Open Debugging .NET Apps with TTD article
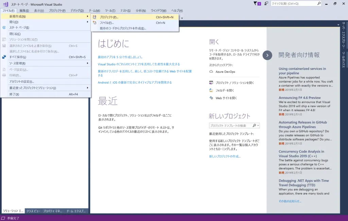This screenshot has height=221, width=348. [303, 183]
